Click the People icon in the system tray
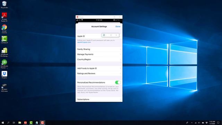 [187, 123]
